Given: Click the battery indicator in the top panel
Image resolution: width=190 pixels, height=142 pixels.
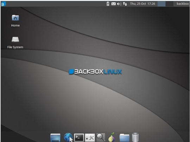Looking at the screenshot, I should [108, 4].
